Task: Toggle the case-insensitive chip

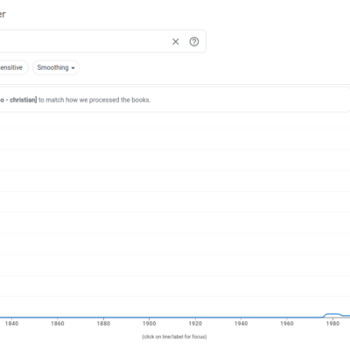Action: pos(11,67)
